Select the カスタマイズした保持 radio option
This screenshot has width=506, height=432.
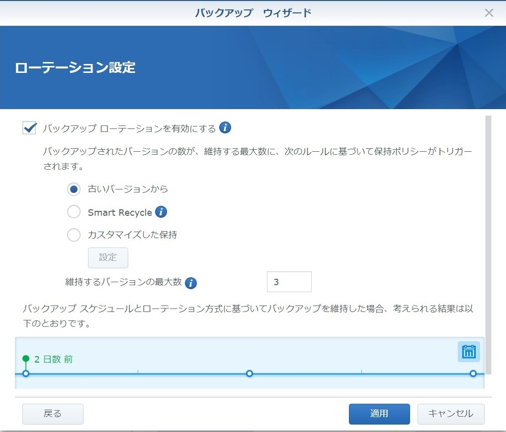coord(74,235)
